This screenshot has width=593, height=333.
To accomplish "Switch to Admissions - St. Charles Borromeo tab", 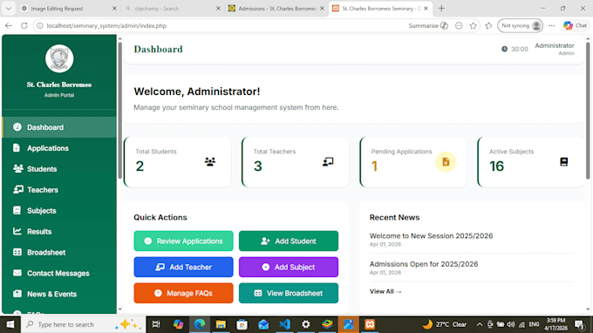I will point(276,9).
